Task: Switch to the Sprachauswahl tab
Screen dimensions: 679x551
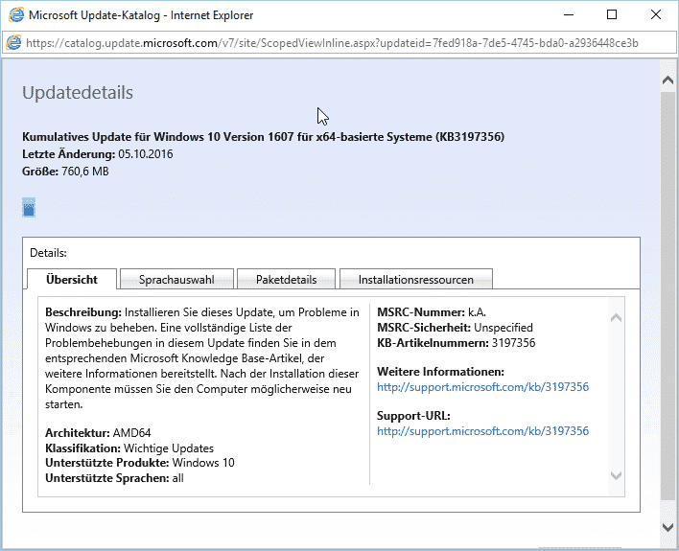Action: 176,280
